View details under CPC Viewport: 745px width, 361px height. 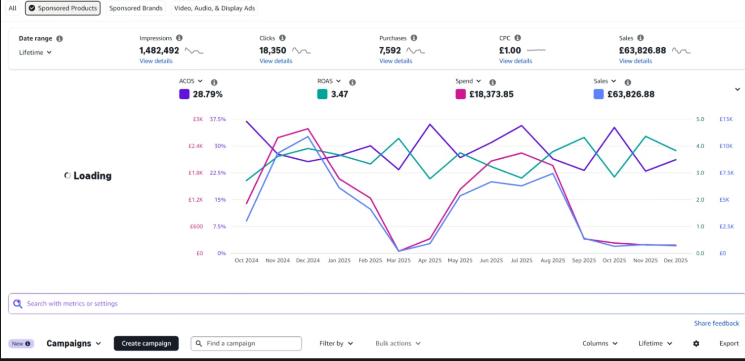(516, 61)
